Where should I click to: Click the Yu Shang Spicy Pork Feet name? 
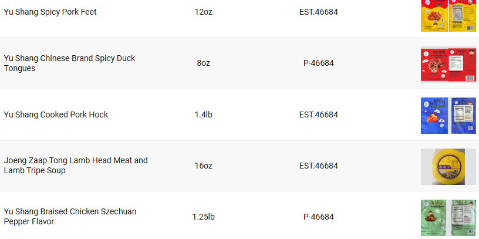[x=50, y=12]
